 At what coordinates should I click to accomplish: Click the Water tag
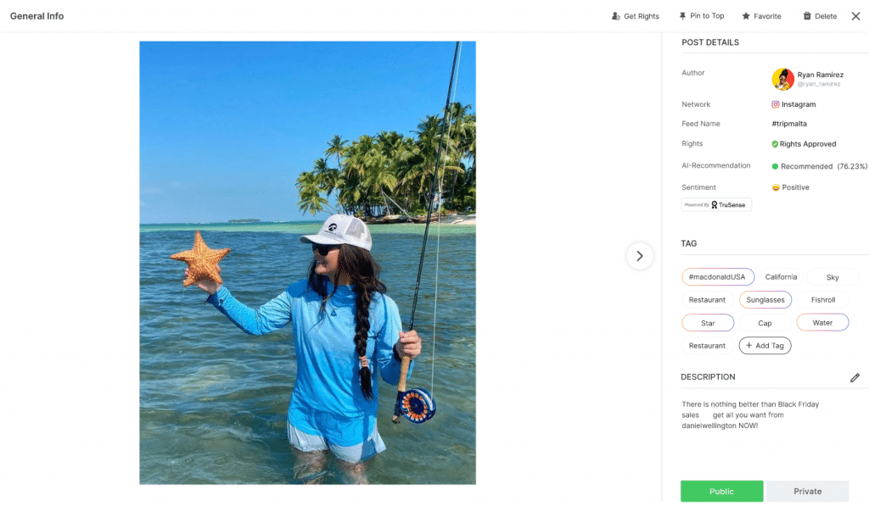click(x=821, y=322)
